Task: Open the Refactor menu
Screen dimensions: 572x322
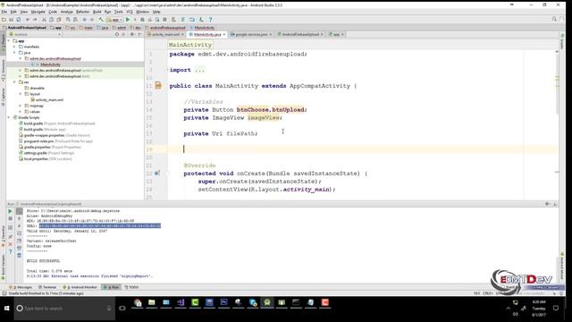Action: [x=82, y=12]
